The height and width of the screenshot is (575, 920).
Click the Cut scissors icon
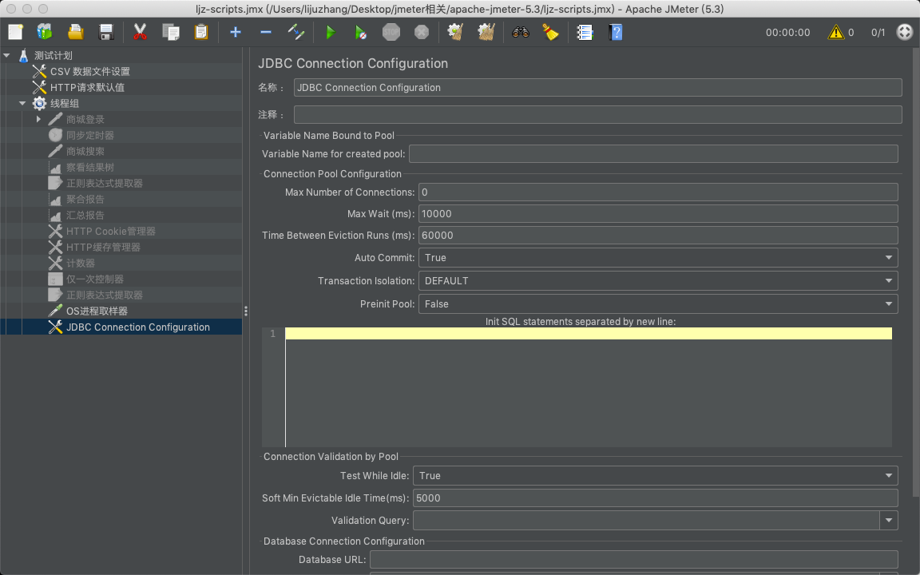[x=140, y=32]
